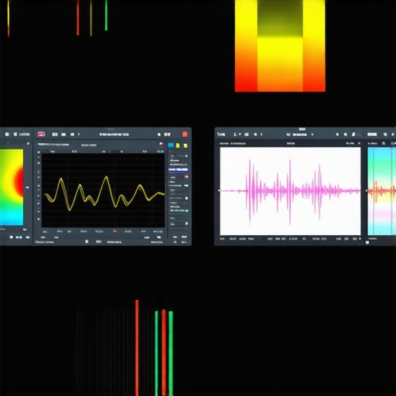Click the solid red square button in oscilloscope window's top-right corner
Screen dimensions: 396x396
point(185,134)
